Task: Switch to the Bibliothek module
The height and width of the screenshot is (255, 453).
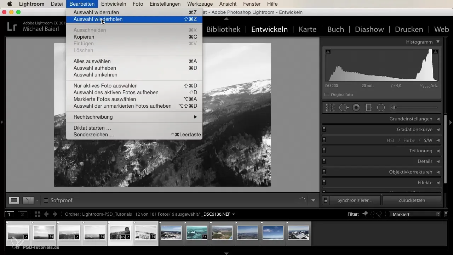Action: (x=223, y=29)
